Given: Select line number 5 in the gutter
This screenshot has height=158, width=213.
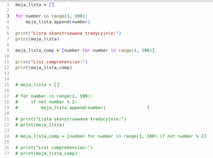Looking at the screenshot, I should (x=8, y=27).
